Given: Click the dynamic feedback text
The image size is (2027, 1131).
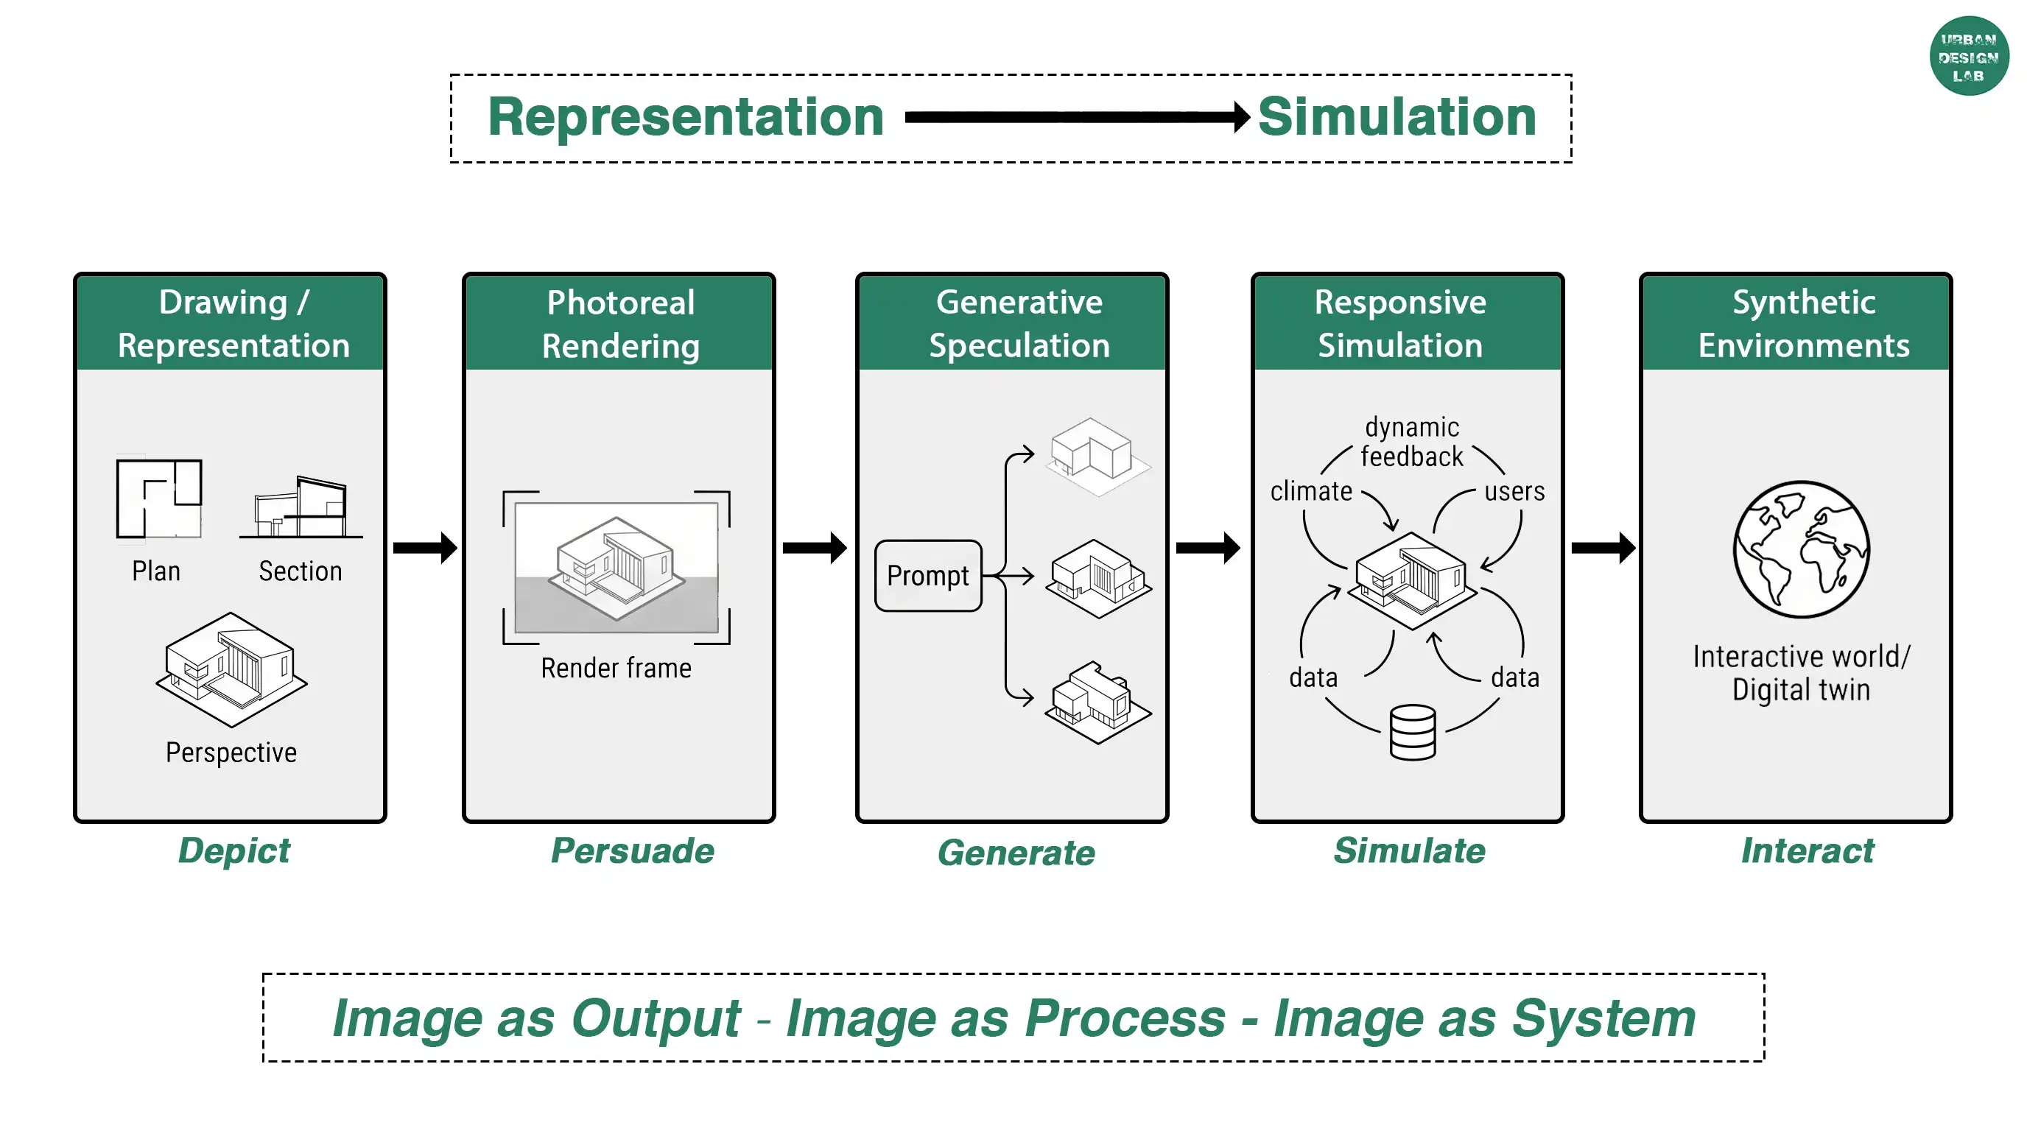Looking at the screenshot, I should point(1412,442).
